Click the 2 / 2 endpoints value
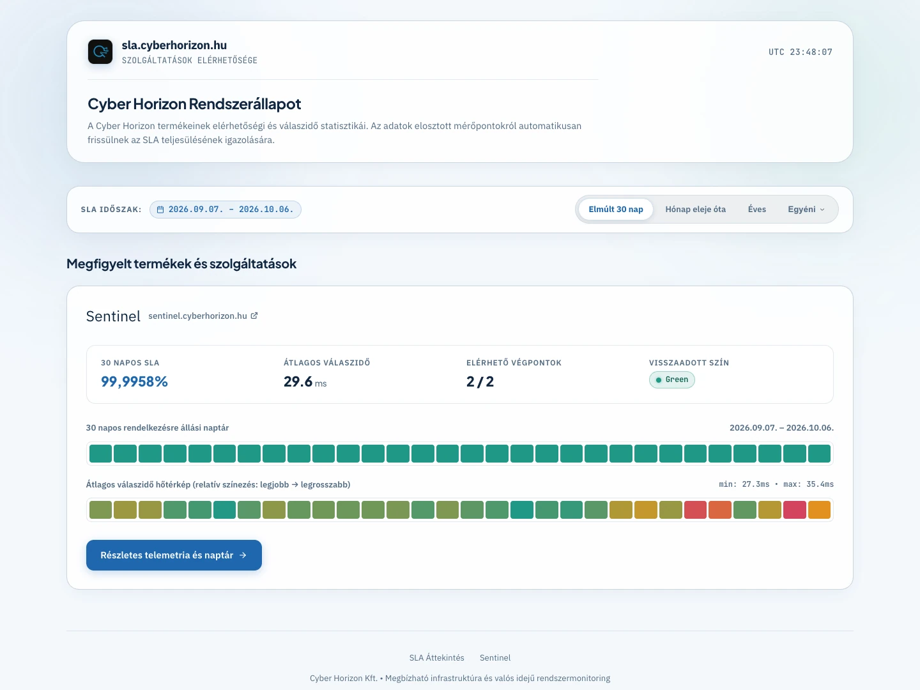 pyautogui.click(x=480, y=381)
